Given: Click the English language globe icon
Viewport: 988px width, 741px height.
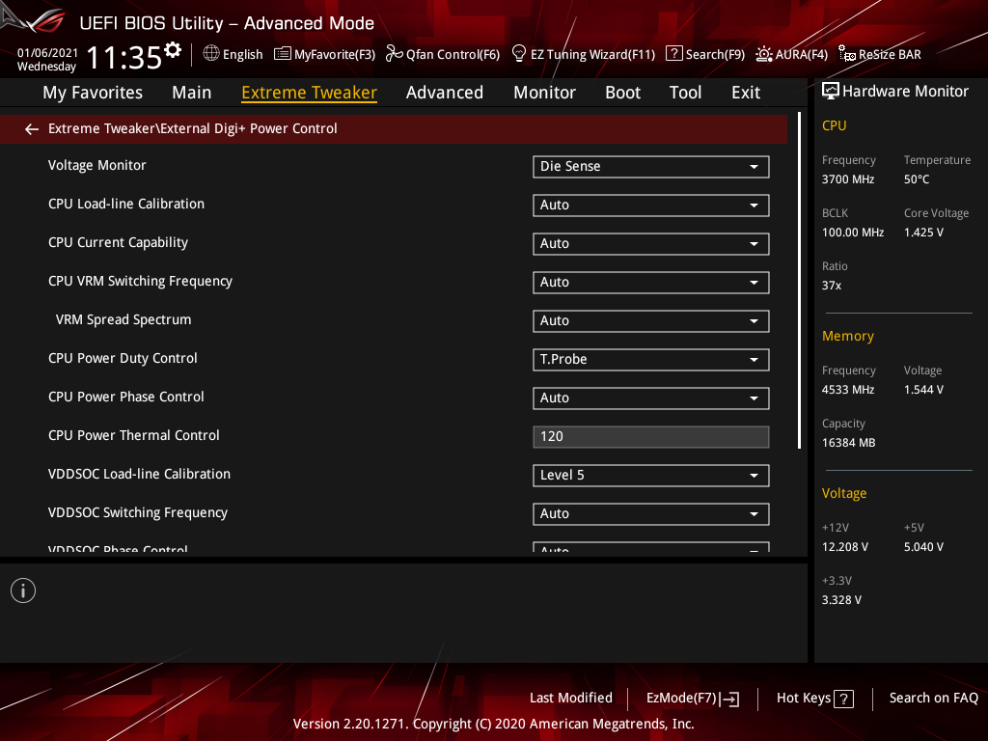Looking at the screenshot, I should [211, 54].
